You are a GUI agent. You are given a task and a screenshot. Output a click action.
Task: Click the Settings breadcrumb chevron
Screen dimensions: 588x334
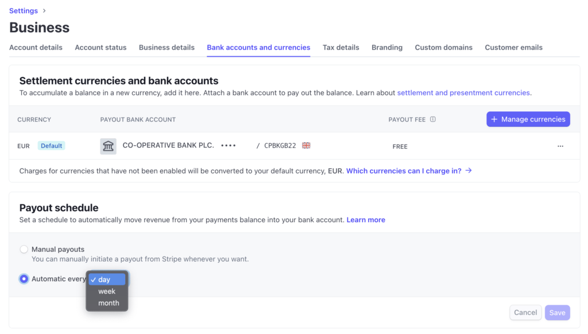[x=45, y=11]
